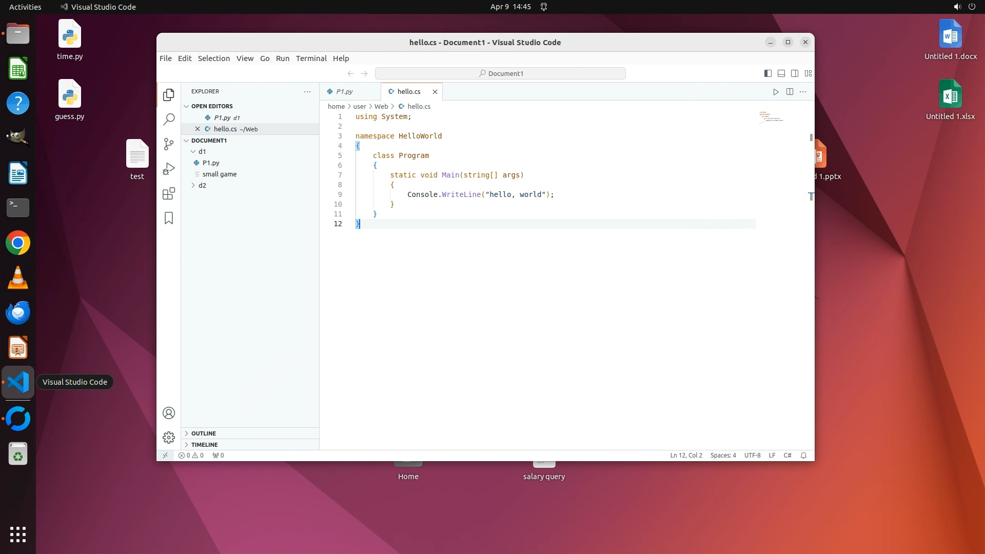Run the file with the play icon

coord(776,92)
